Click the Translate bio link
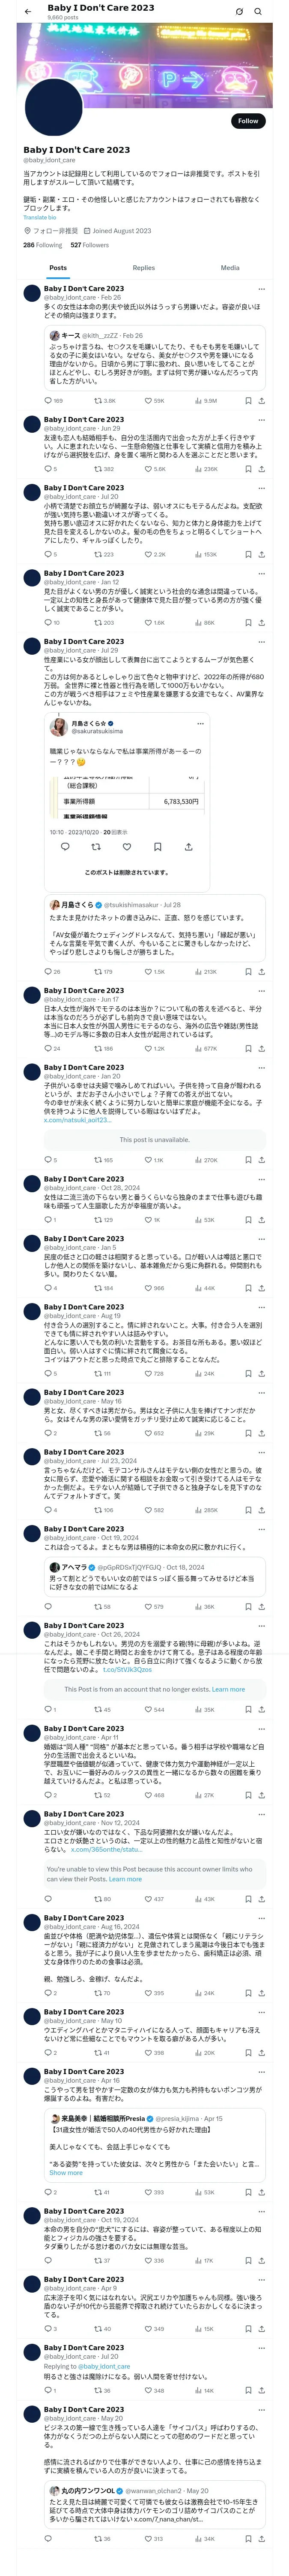Image resolution: width=289 pixels, height=2576 pixels. [40, 217]
